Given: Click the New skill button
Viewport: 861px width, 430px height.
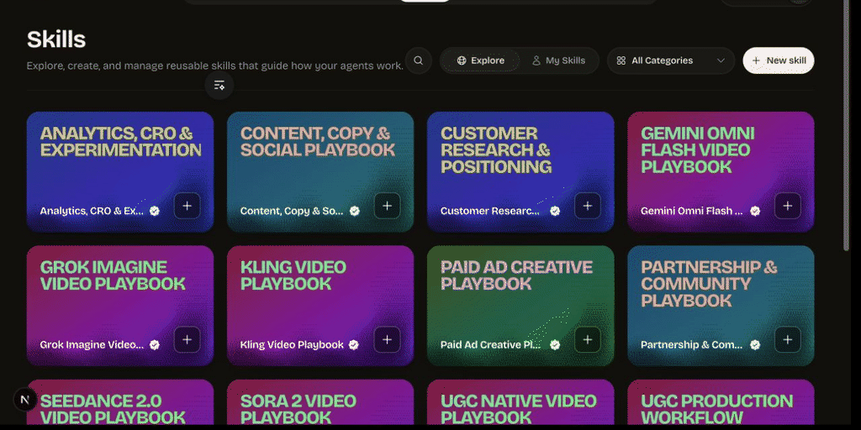Looking at the screenshot, I should coord(778,60).
